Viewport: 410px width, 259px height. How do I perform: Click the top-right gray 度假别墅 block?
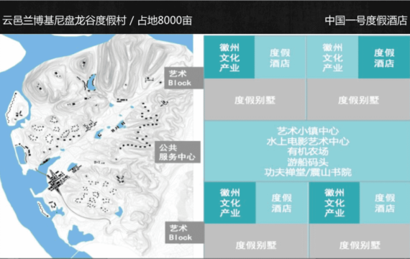[x=358, y=100]
